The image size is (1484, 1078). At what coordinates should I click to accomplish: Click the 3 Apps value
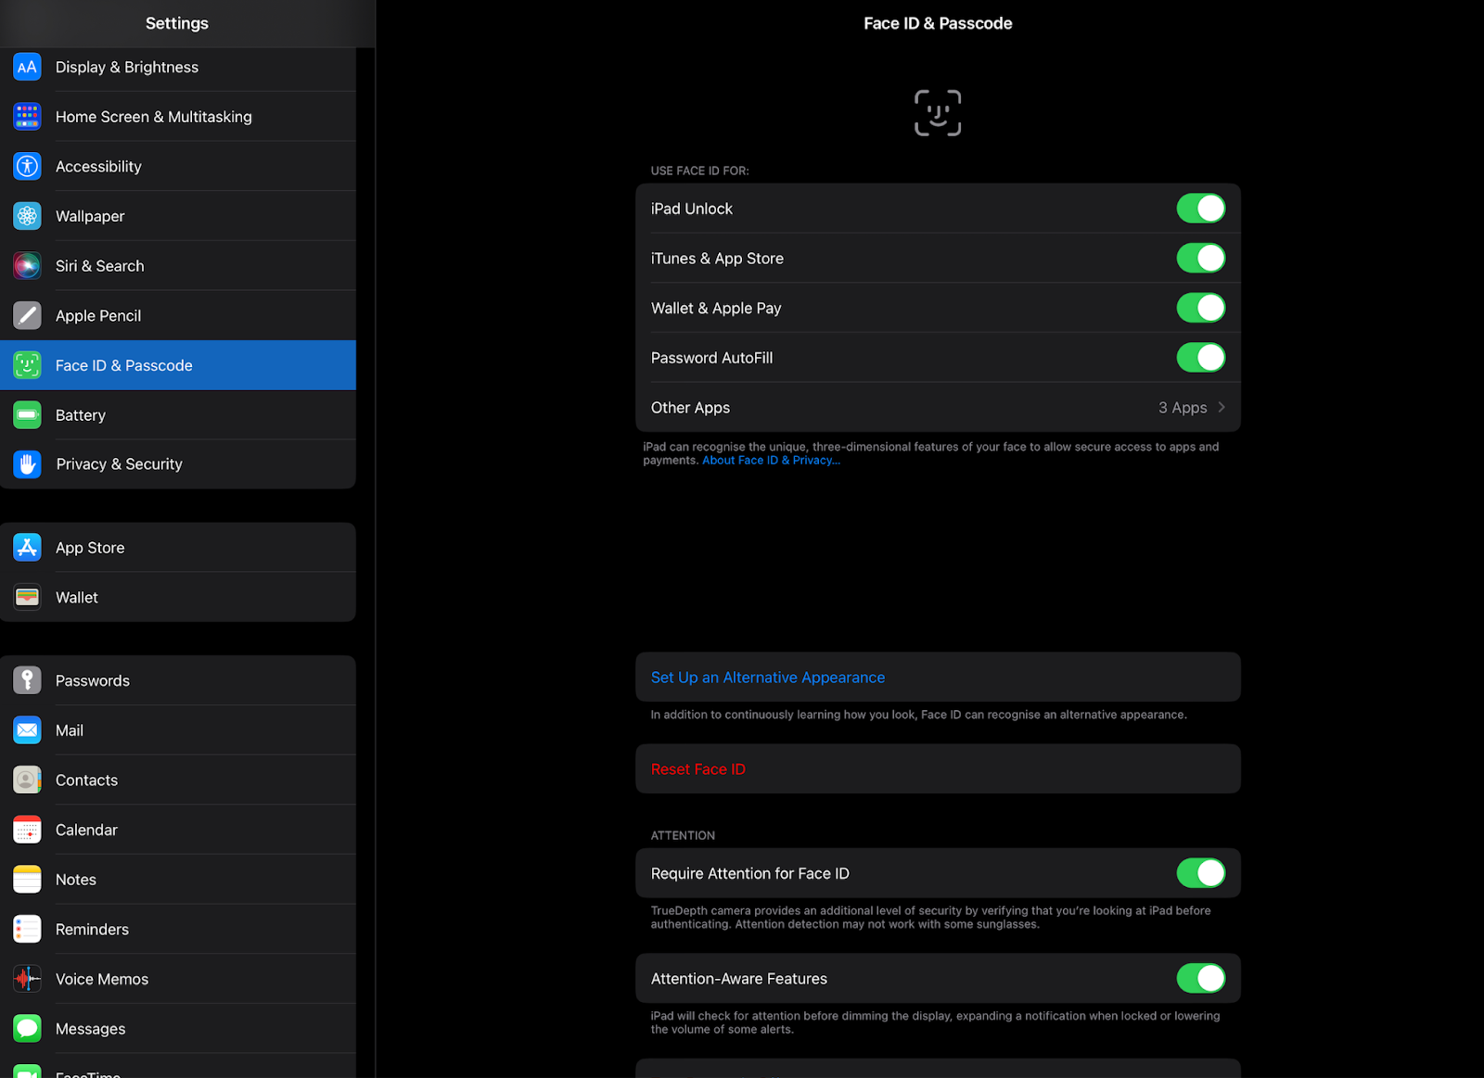click(x=1183, y=408)
